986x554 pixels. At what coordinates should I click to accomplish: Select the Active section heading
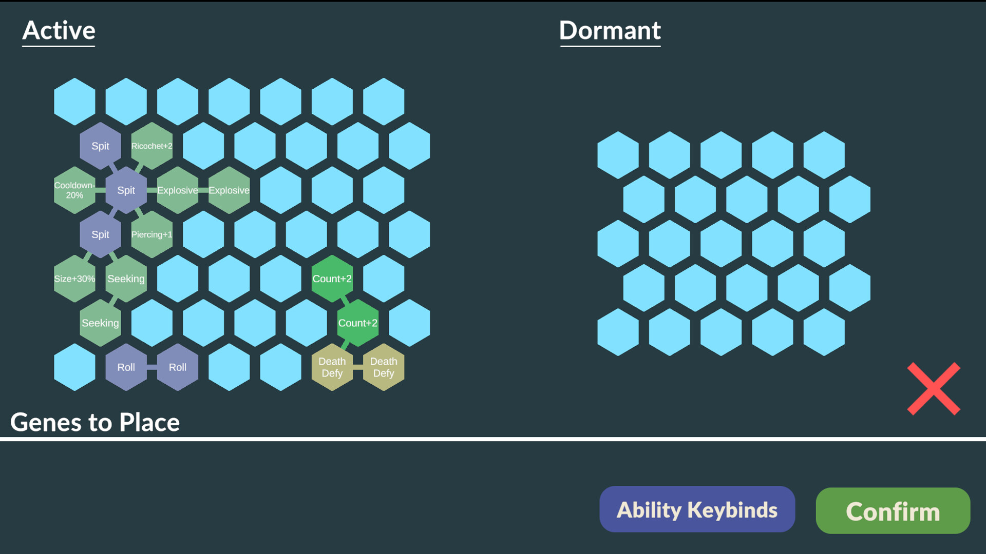59,31
